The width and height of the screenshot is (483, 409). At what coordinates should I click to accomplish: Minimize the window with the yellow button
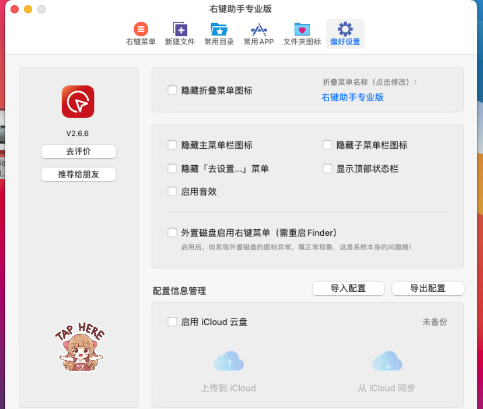(28, 9)
